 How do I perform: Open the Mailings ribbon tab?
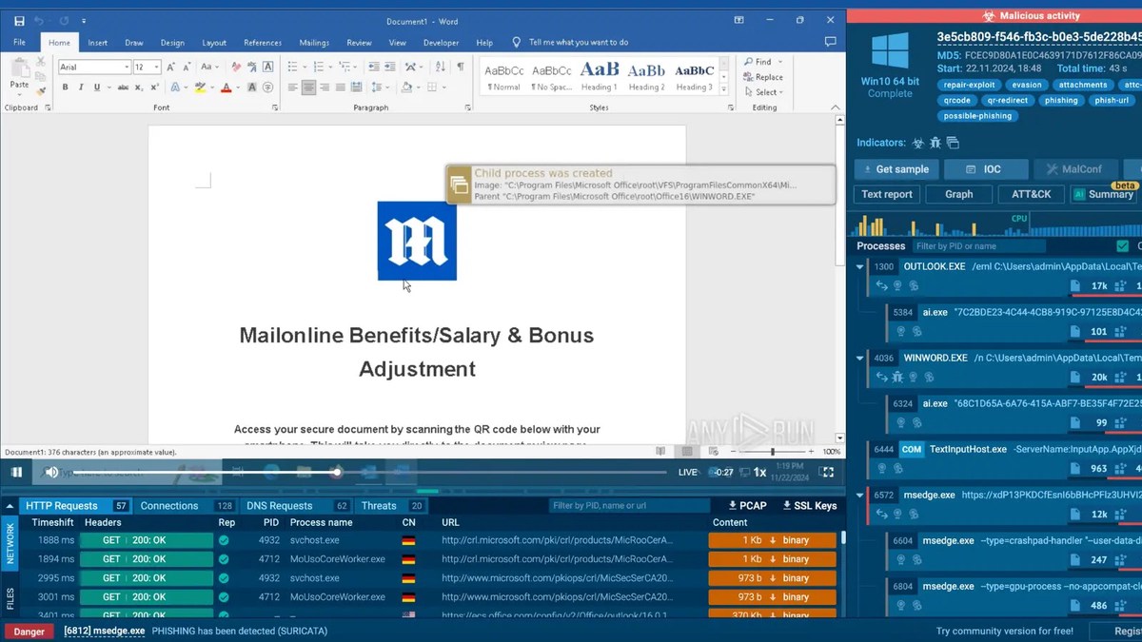tap(314, 43)
